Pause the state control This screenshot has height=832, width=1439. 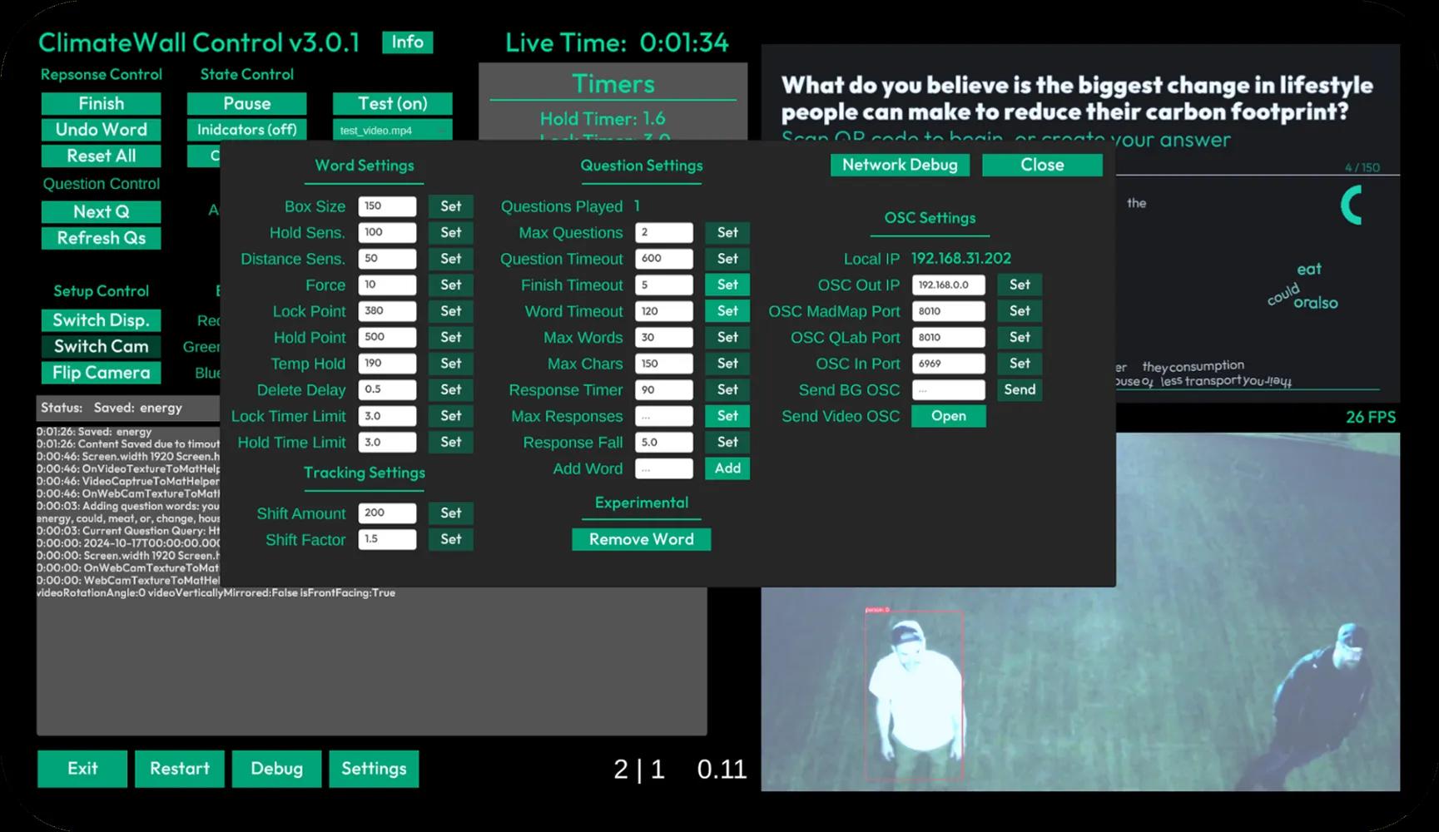pyautogui.click(x=246, y=104)
